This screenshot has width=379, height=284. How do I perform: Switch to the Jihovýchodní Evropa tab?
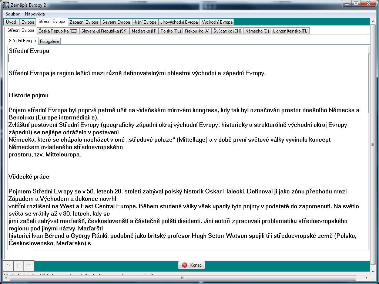[x=179, y=22]
